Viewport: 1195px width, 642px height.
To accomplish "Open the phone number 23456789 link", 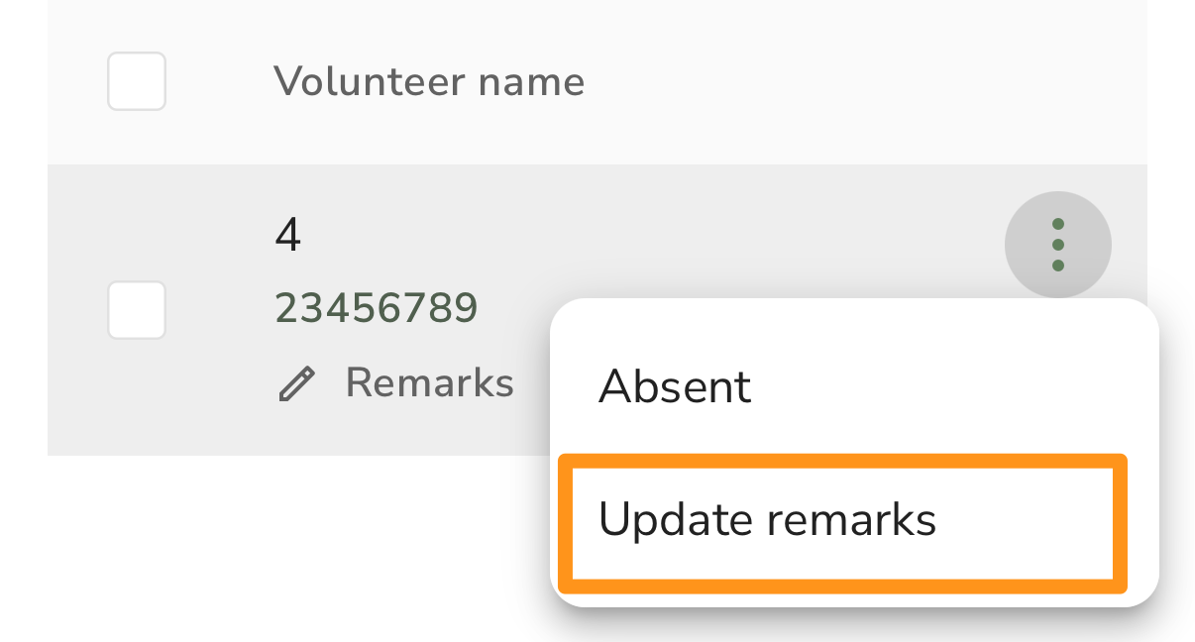I will [377, 309].
